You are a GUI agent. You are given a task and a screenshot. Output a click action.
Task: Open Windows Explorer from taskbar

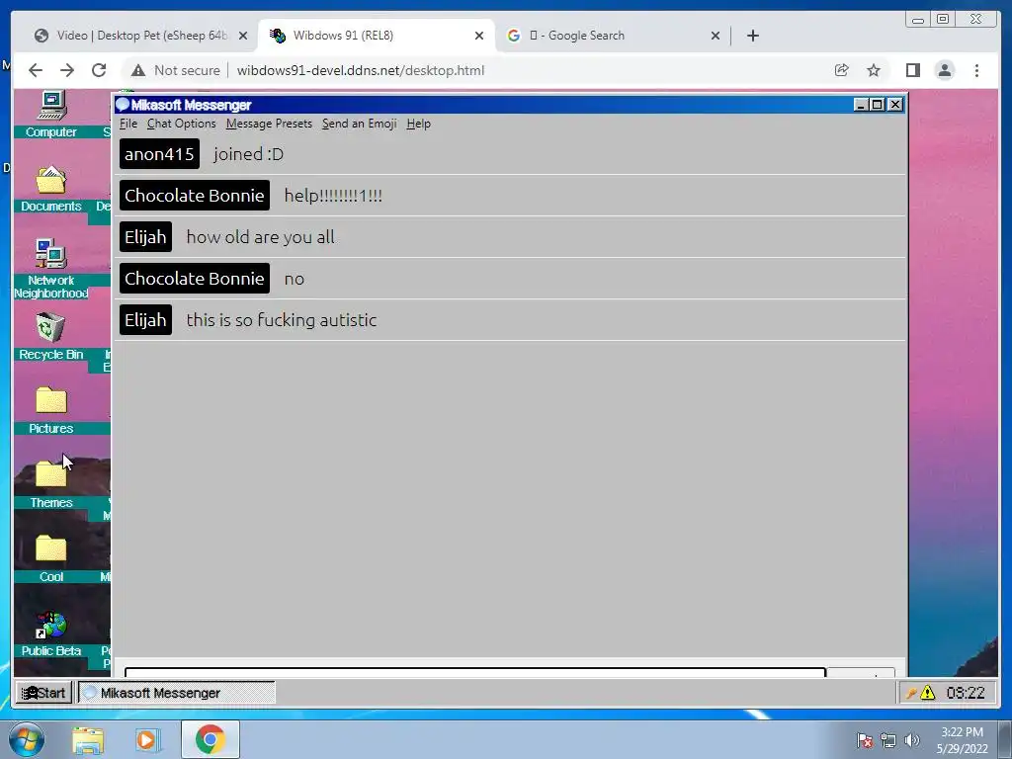88,740
